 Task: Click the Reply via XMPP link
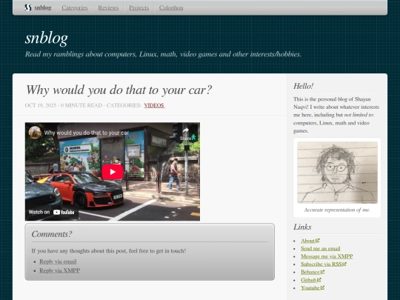click(x=60, y=270)
